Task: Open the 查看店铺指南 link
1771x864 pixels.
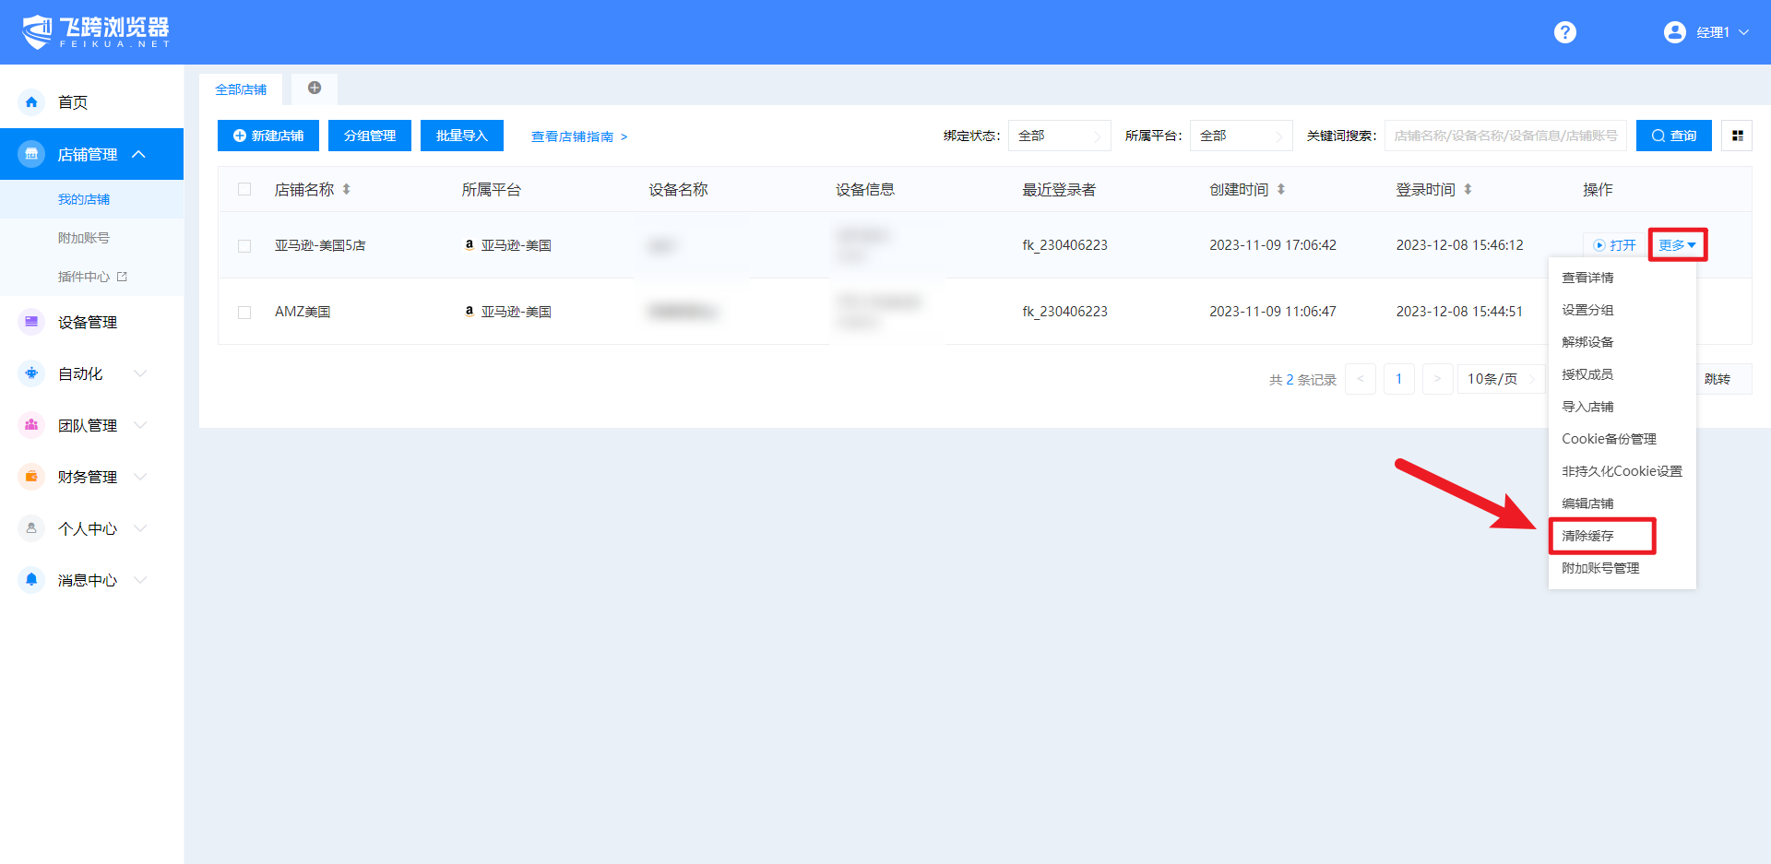Action: click(578, 136)
